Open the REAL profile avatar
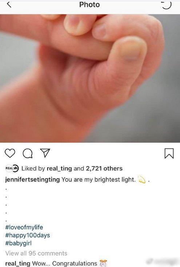Viewport: 180px width, 267px height. click(12, 168)
